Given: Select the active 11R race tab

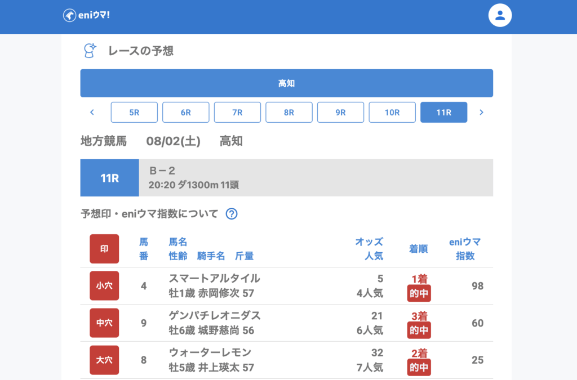Looking at the screenshot, I should click(443, 113).
